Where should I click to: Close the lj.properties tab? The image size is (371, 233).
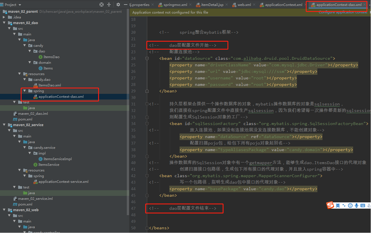153,5
